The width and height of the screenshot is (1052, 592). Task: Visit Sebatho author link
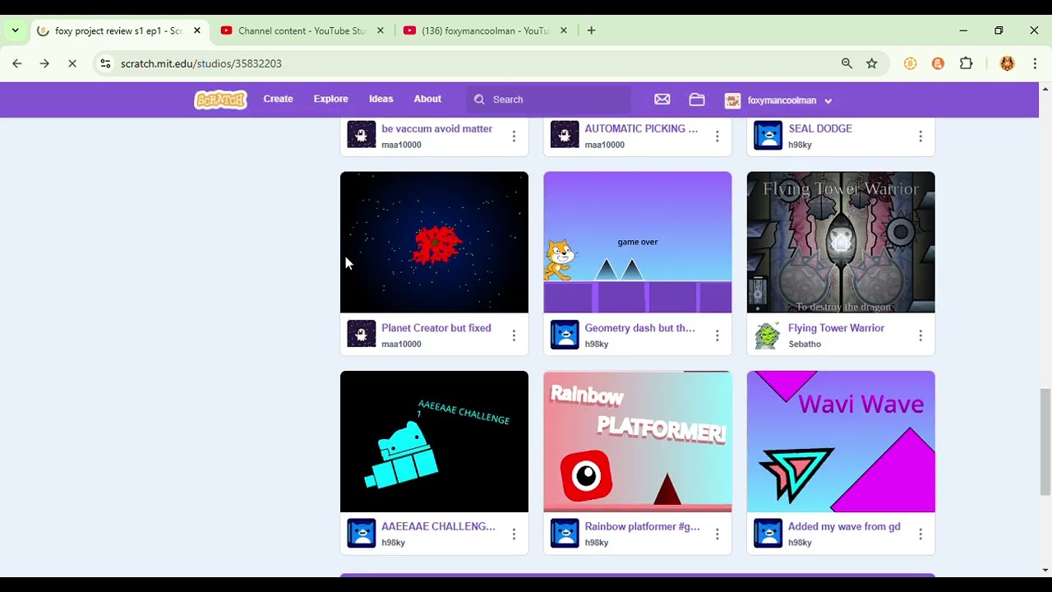(x=805, y=344)
